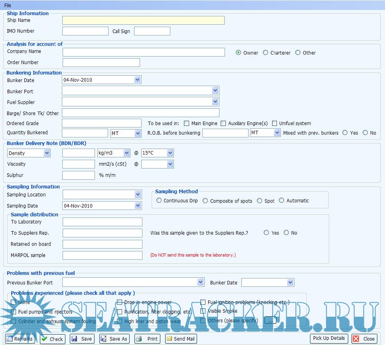Open the Fuel Supplier dropdown list

pyautogui.click(x=215, y=102)
